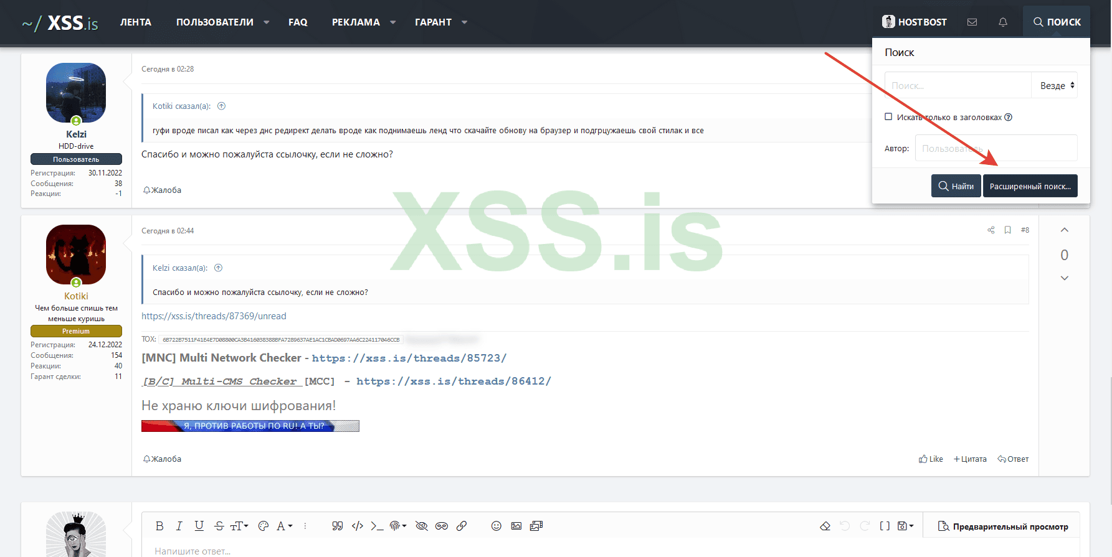1112x557 pixels.
Task: Open 'Расширенный поиск...' advanced search
Action: pos(1030,186)
